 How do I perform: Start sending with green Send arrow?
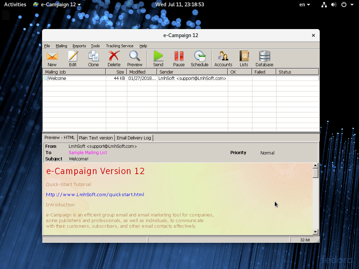pos(158,58)
